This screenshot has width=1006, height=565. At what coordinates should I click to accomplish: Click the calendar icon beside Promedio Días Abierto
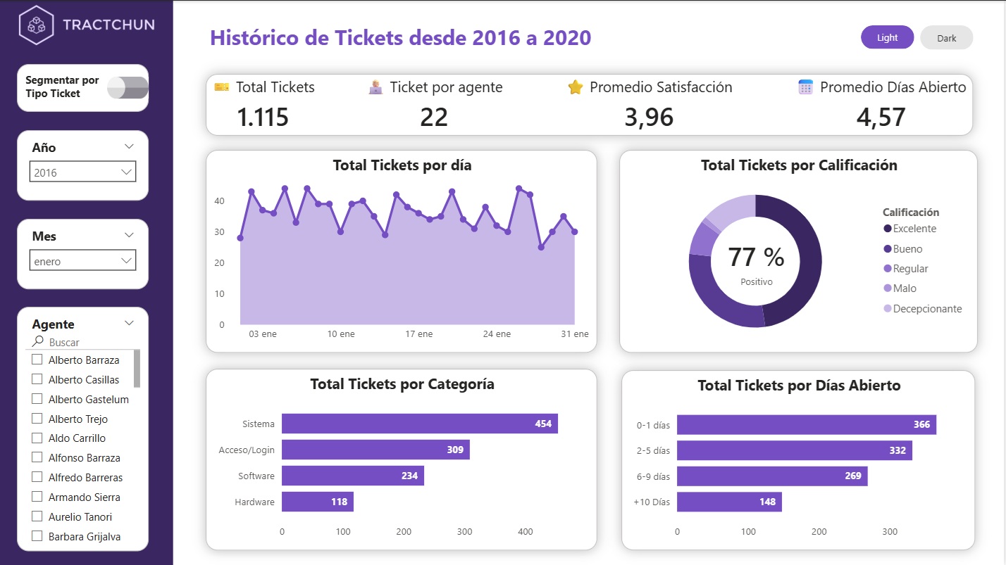(804, 87)
